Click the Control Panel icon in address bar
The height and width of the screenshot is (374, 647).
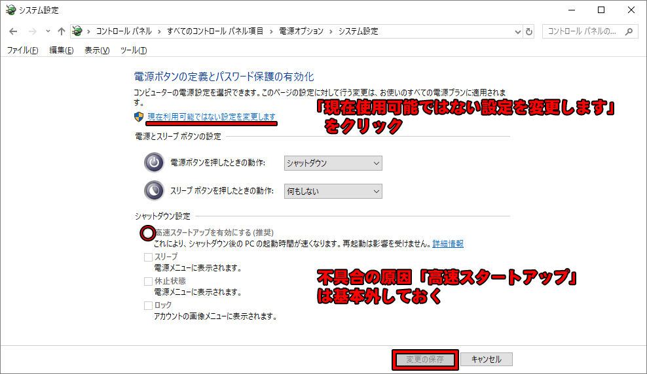click(x=77, y=31)
